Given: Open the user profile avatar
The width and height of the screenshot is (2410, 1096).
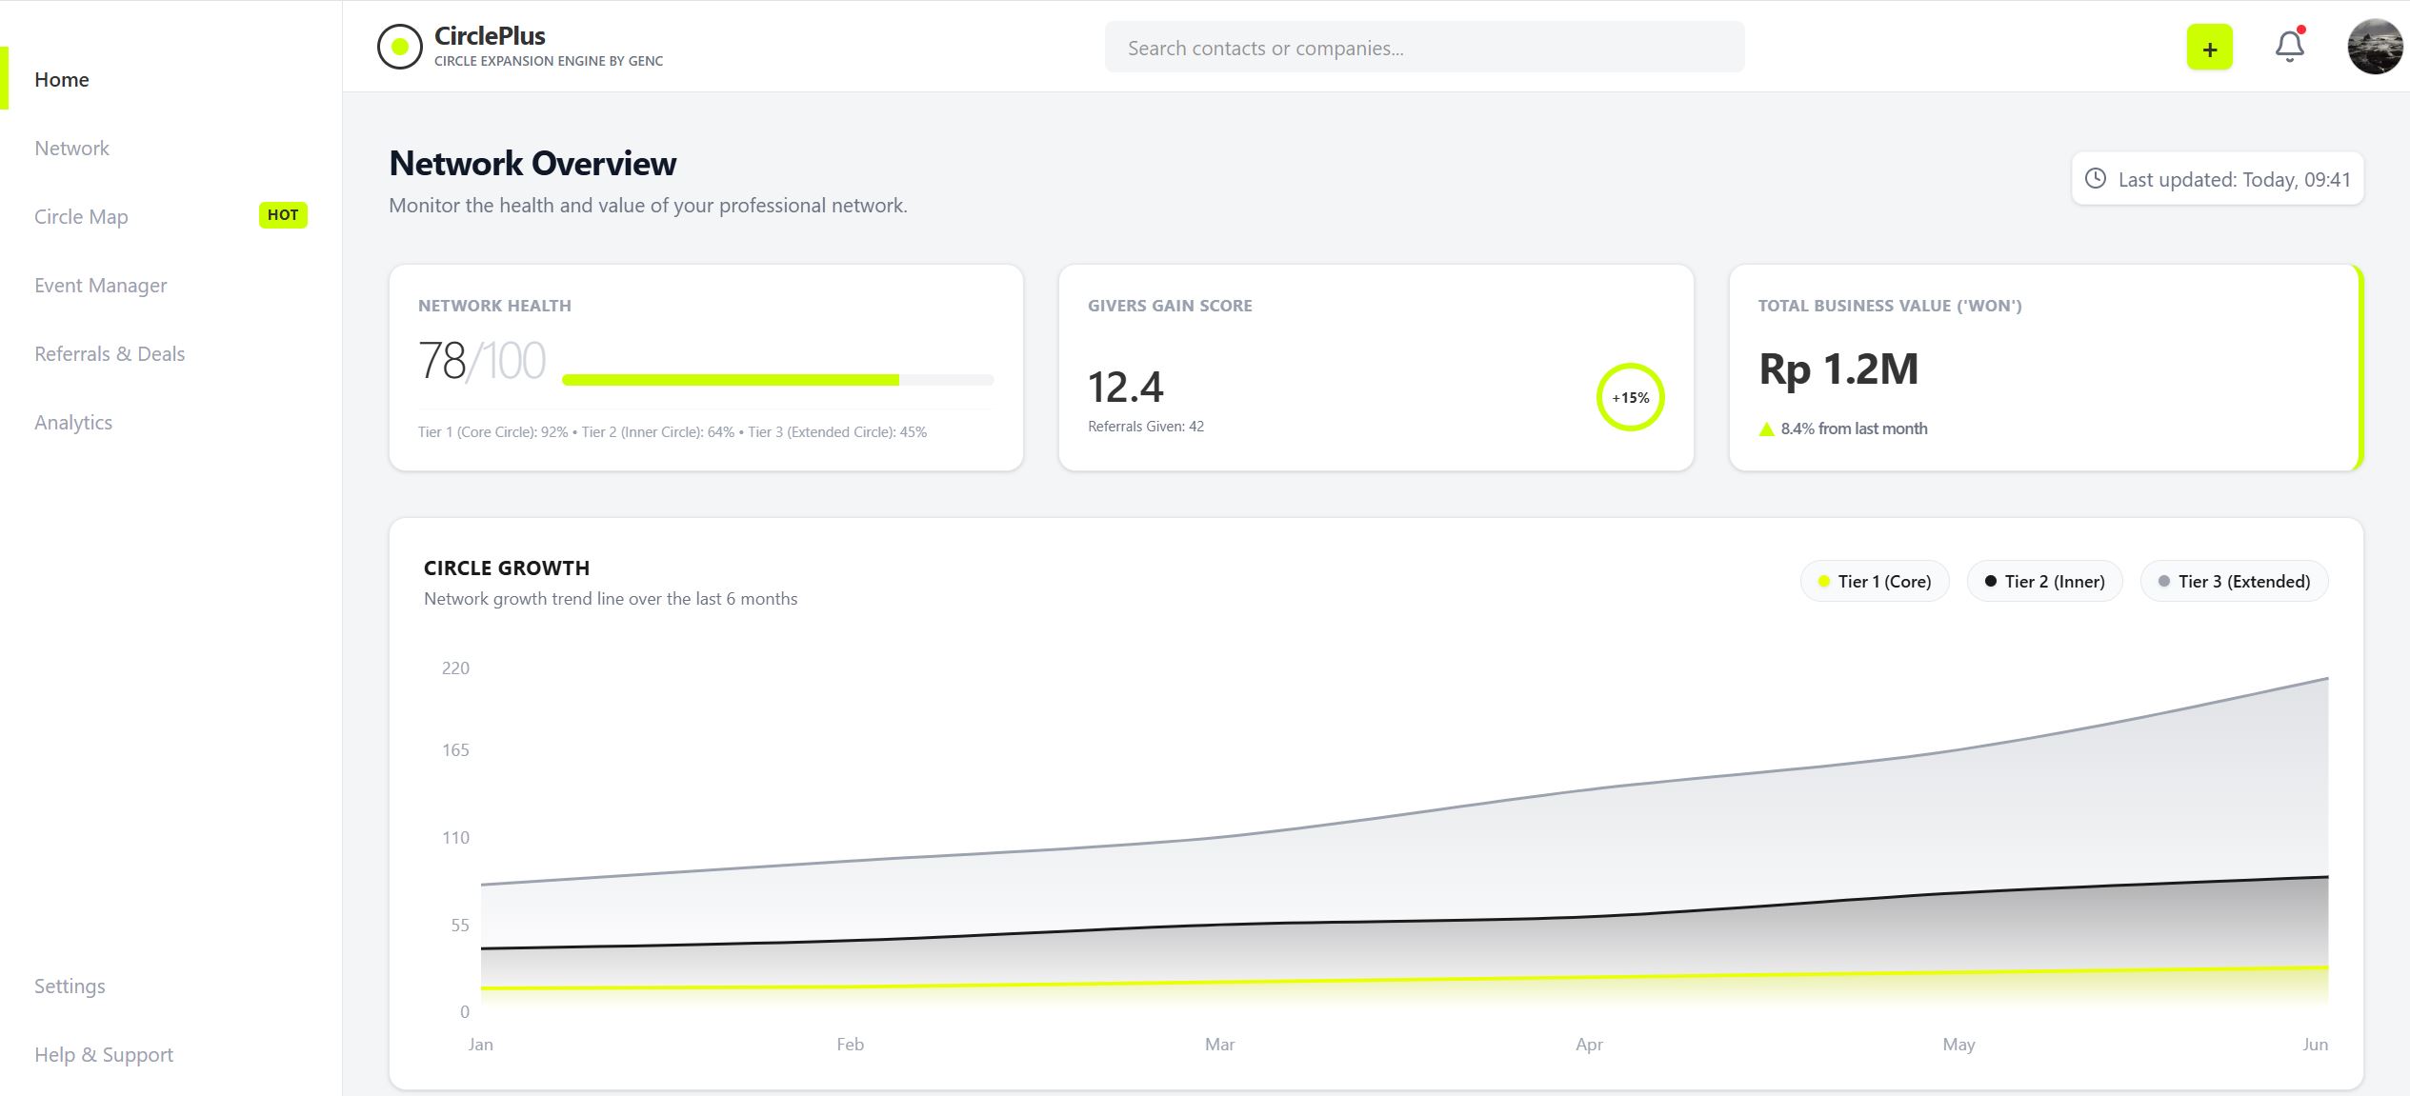Looking at the screenshot, I should pos(2375,47).
